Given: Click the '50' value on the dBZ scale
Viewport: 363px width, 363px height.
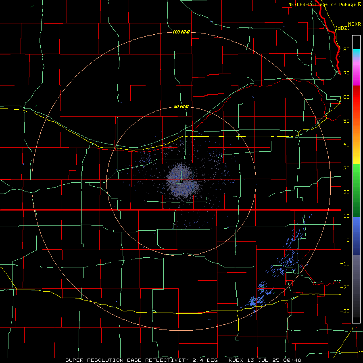Looking at the screenshot, I should [x=346, y=121].
